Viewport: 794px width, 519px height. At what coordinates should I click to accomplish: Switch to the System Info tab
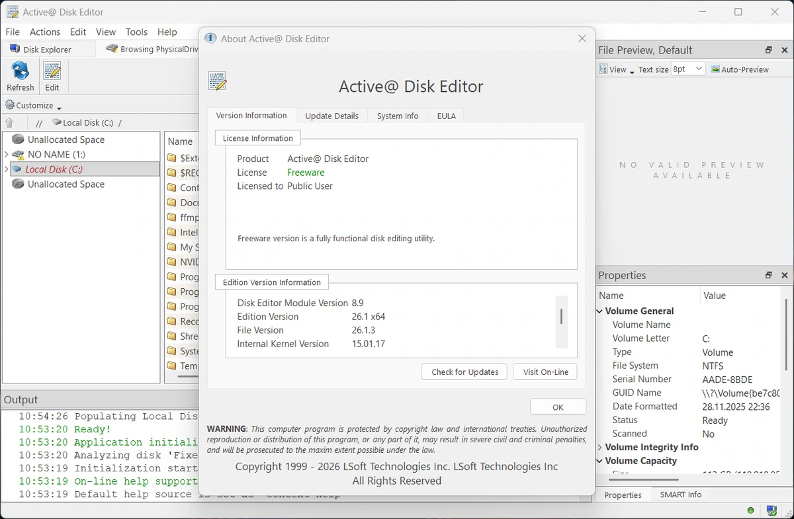pos(398,116)
